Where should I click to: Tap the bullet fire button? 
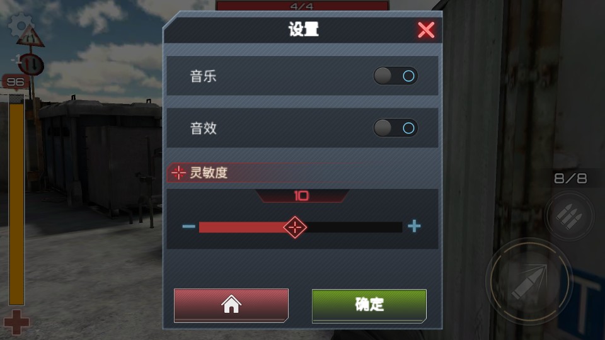529,282
